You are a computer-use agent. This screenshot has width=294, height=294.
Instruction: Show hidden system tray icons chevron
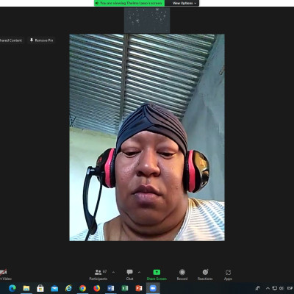tap(268, 288)
